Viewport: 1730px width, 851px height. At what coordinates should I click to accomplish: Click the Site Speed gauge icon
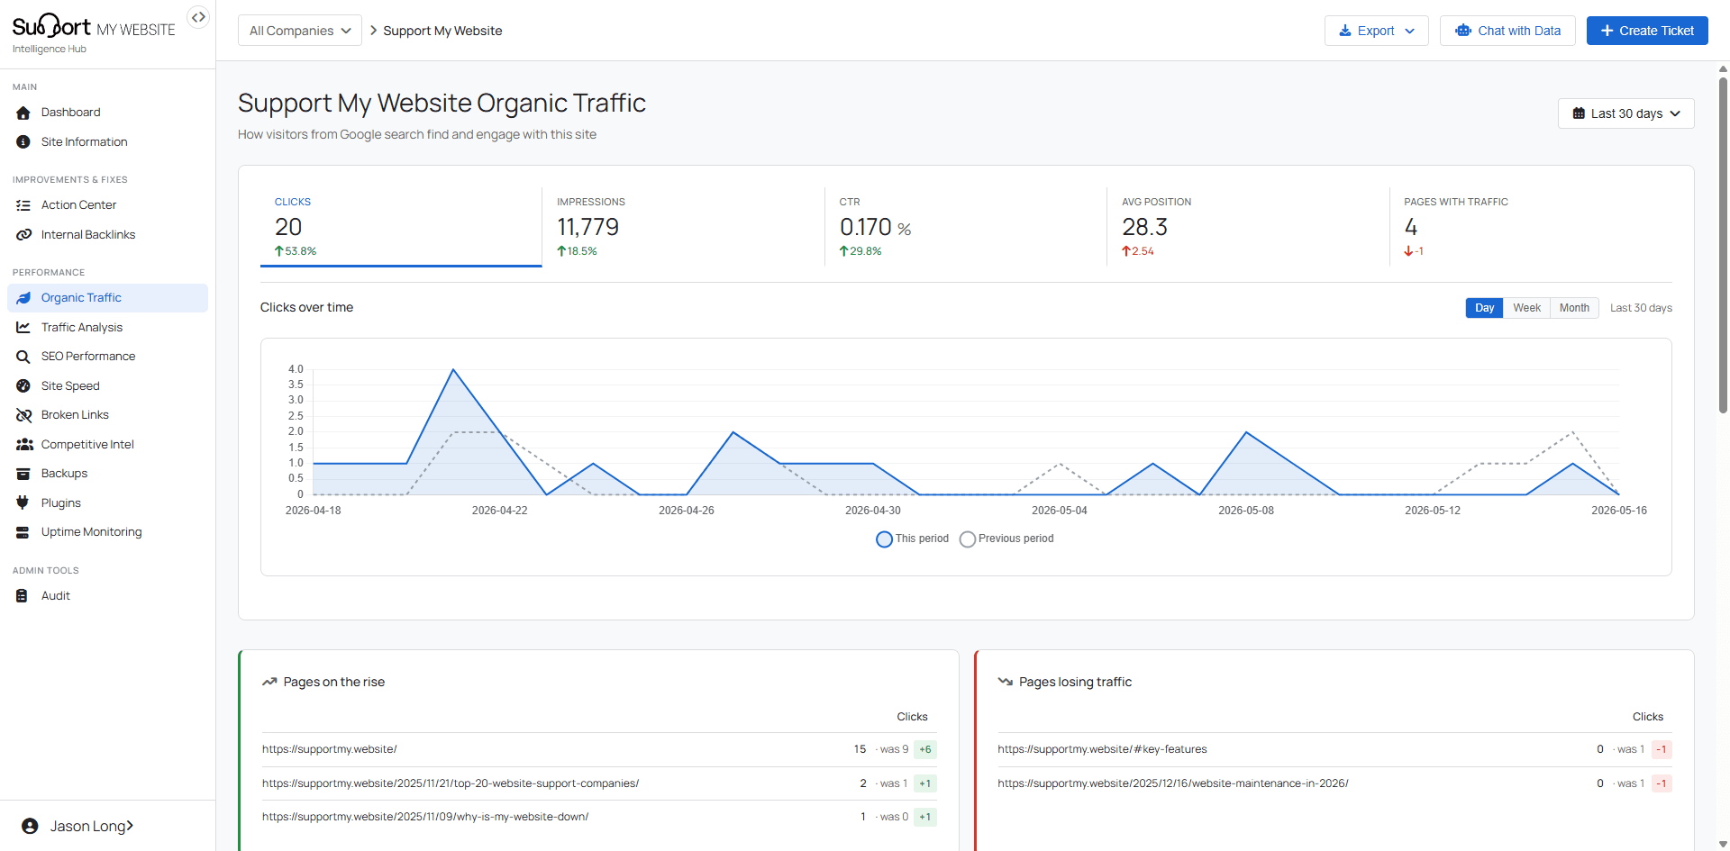(x=23, y=386)
